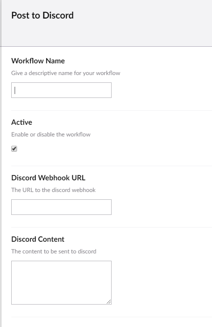Select the Discord Content text area
The height and width of the screenshot is (327, 212).
click(x=61, y=283)
